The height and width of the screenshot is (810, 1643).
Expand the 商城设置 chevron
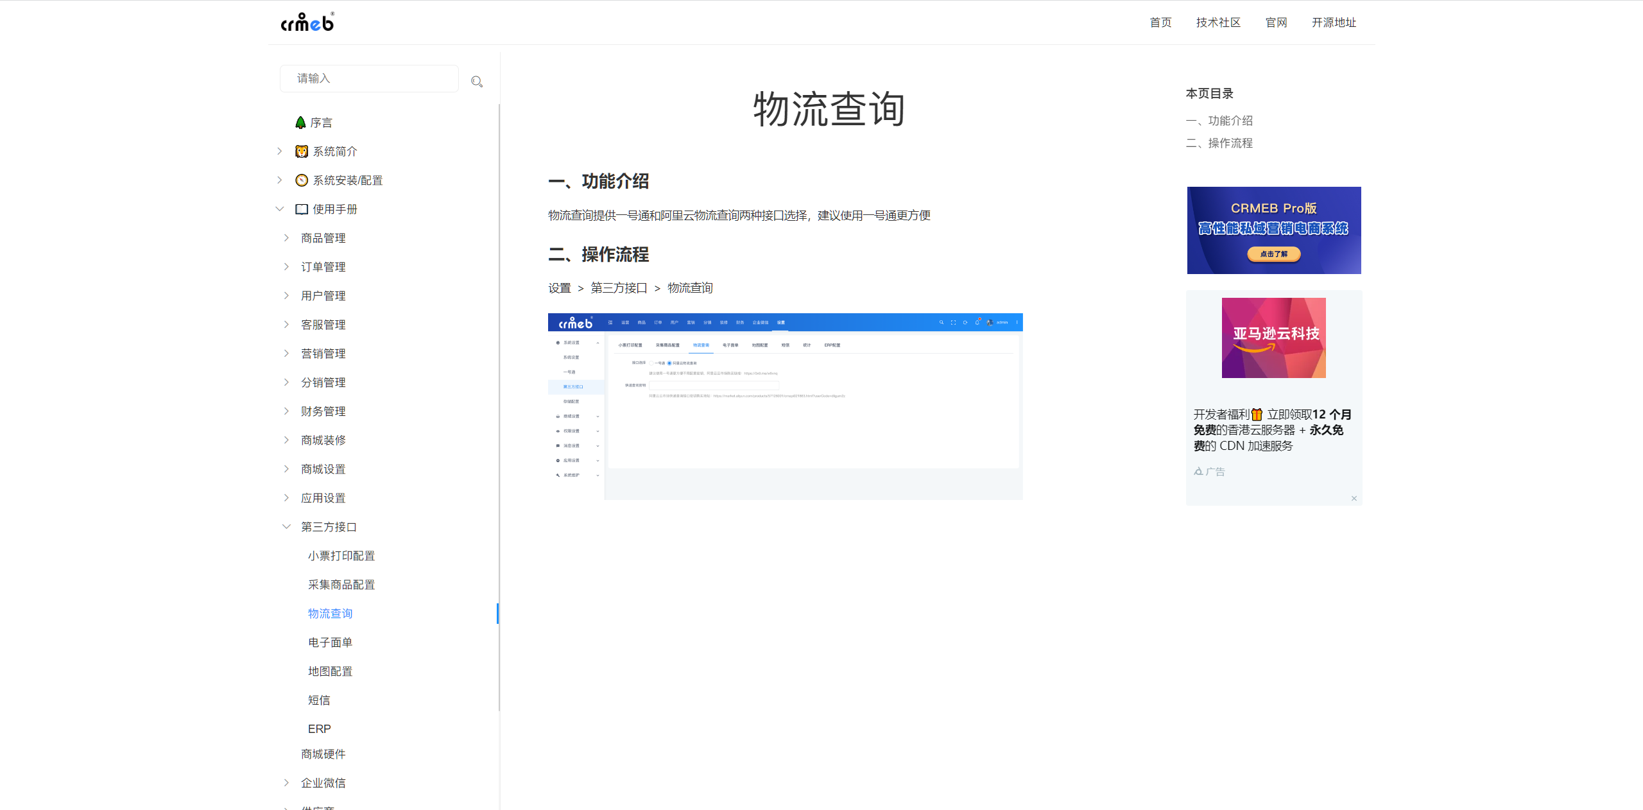(x=287, y=469)
